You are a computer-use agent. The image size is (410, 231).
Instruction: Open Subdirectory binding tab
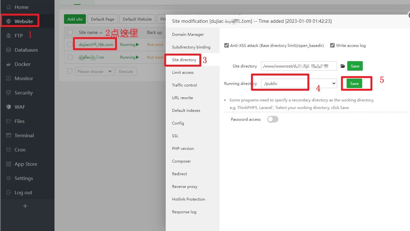191,47
